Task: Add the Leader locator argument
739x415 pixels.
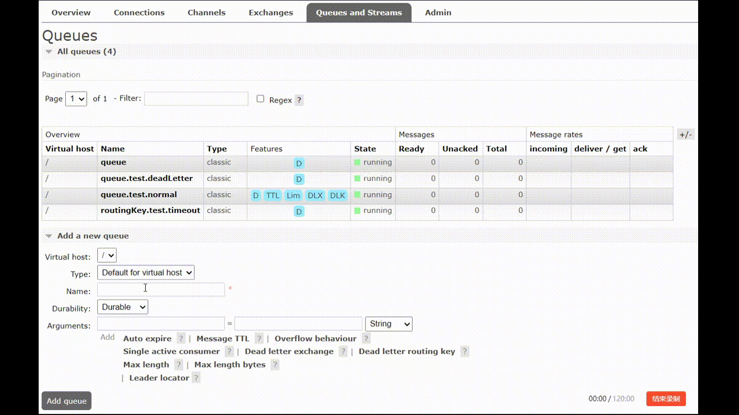Action: (x=159, y=377)
